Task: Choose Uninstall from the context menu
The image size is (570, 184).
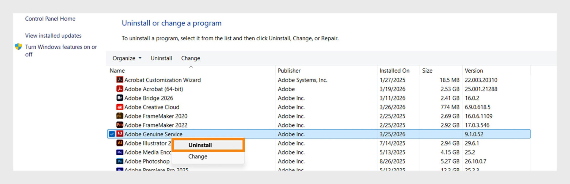Action: pyautogui.click(x=208, y=145)
